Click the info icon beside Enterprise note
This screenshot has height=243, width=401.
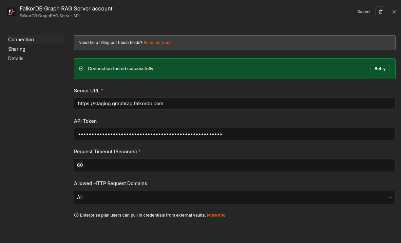click(76, 215)
